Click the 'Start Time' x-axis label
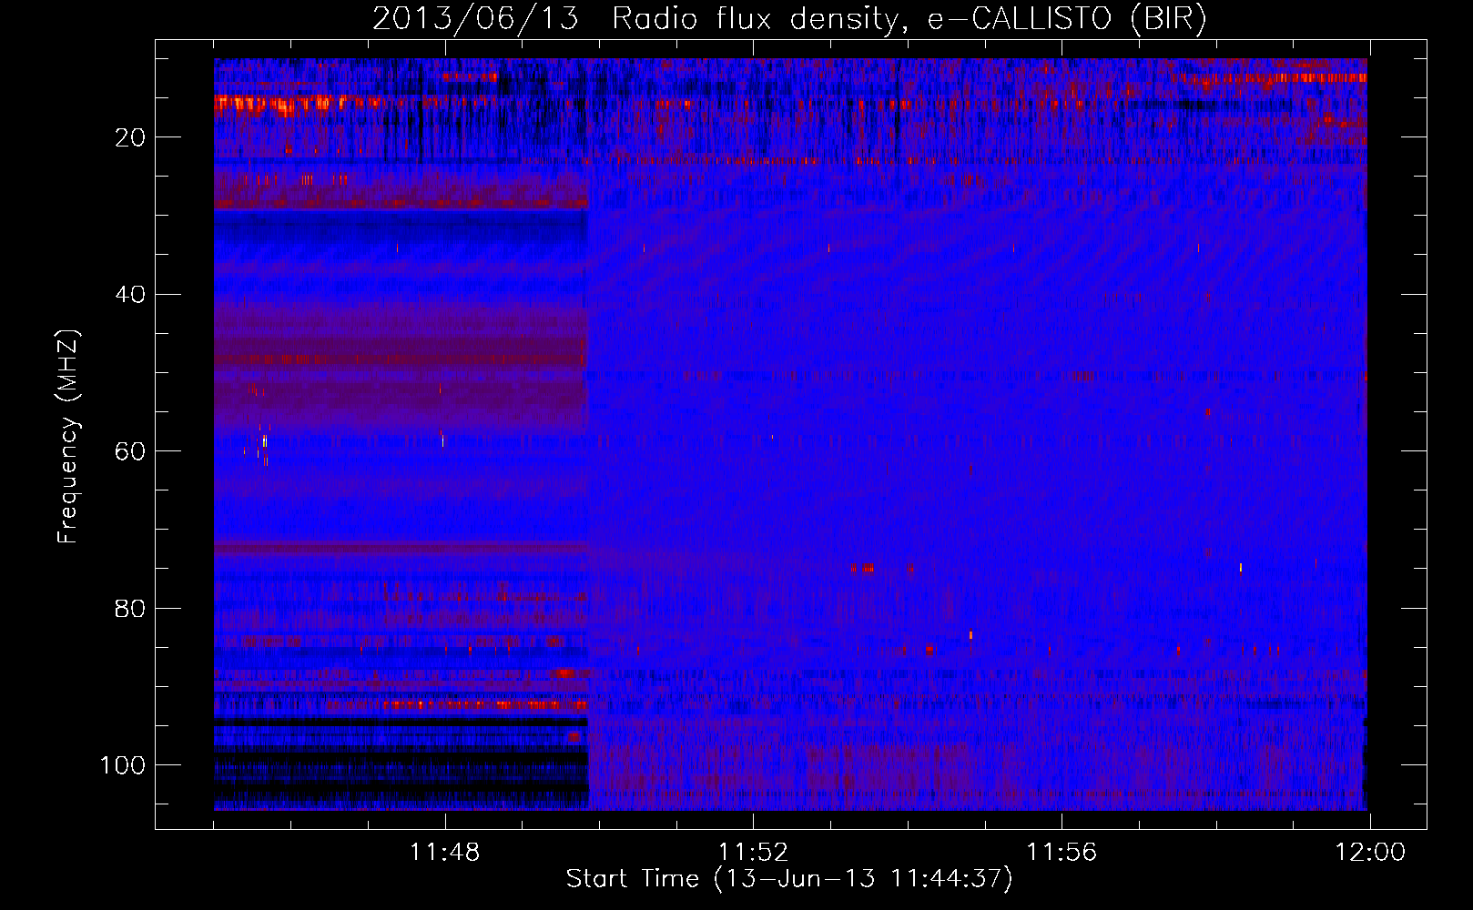1473x910 pixels. coord(789,879)
